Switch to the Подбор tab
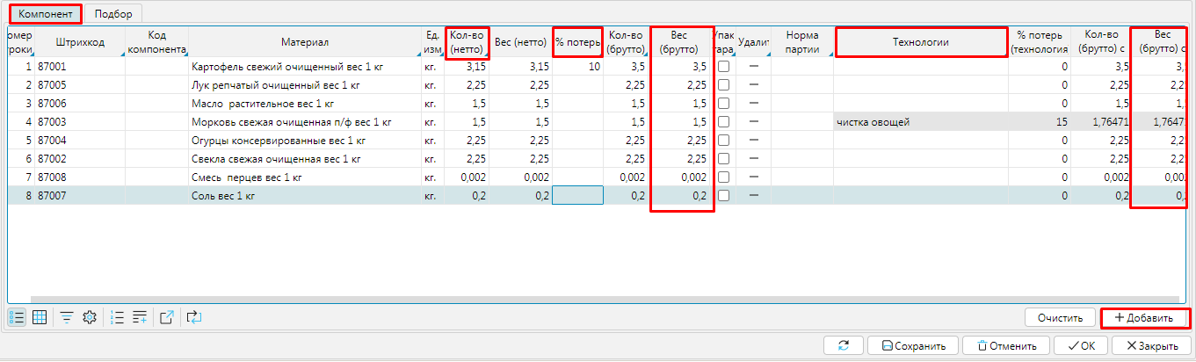 point(113,14)
